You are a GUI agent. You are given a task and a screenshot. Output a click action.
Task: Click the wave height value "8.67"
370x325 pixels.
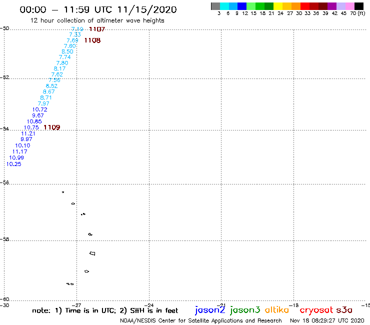pyautogui.click(x=49, y=92)
